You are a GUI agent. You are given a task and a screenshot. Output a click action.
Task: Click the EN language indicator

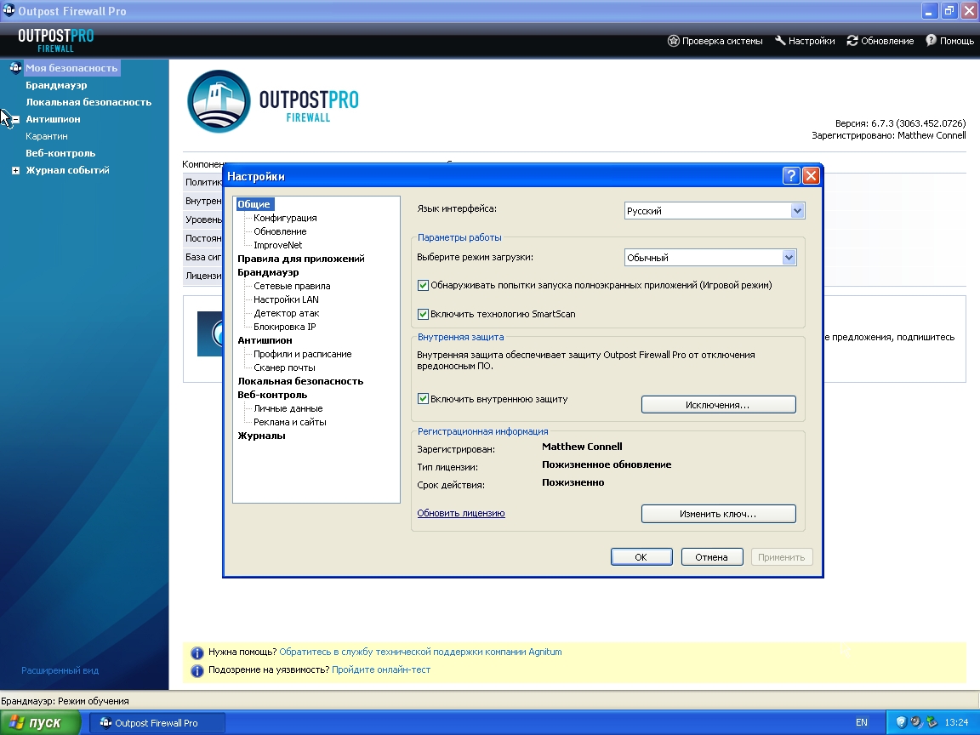pos(861,722)
